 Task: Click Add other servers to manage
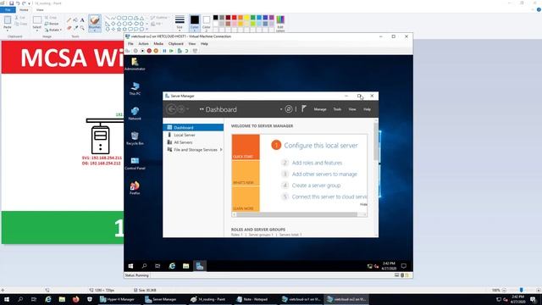tap(324, 175)
